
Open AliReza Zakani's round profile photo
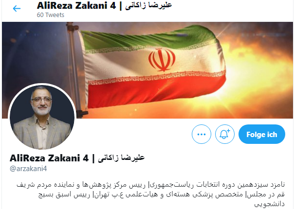coord(42,117)
